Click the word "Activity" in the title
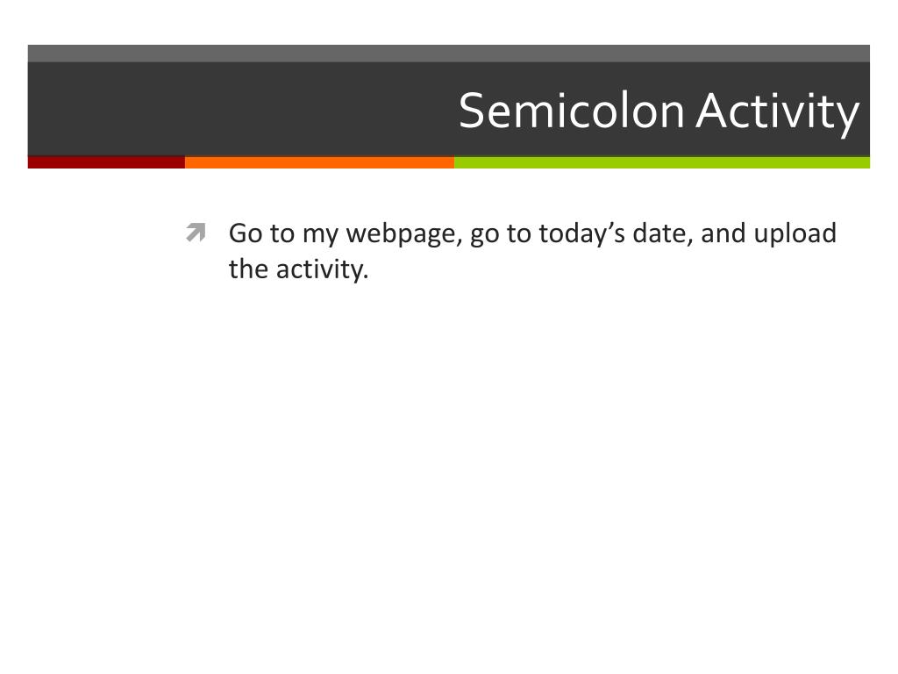 tap(778, 111)
